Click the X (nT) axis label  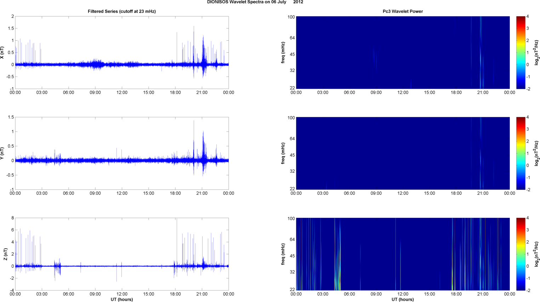tap(2, 52)
